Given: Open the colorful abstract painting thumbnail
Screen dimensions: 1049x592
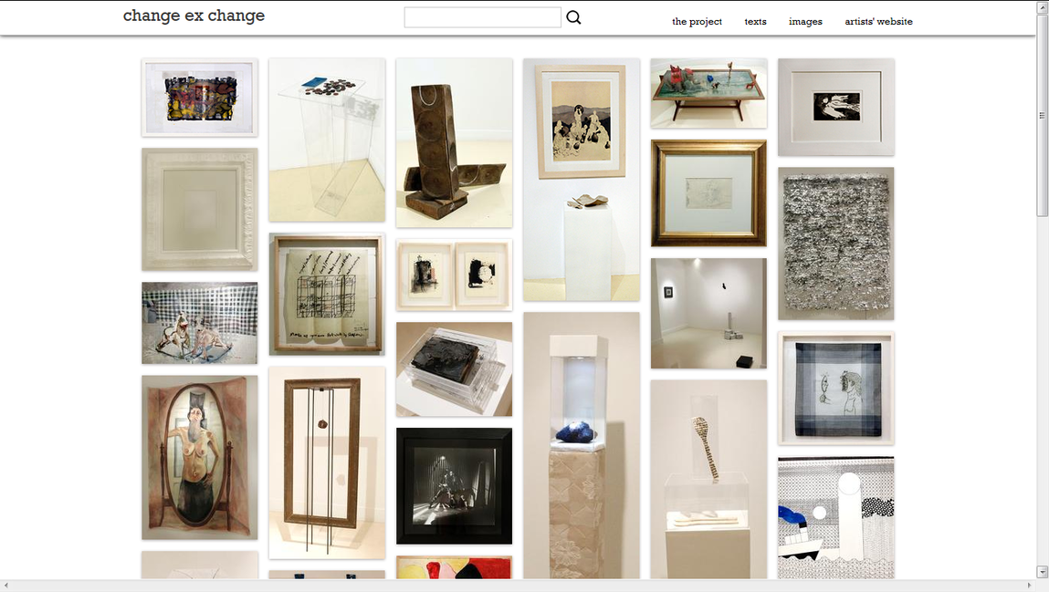Looking at the screenshot, I should click(199, 98).
